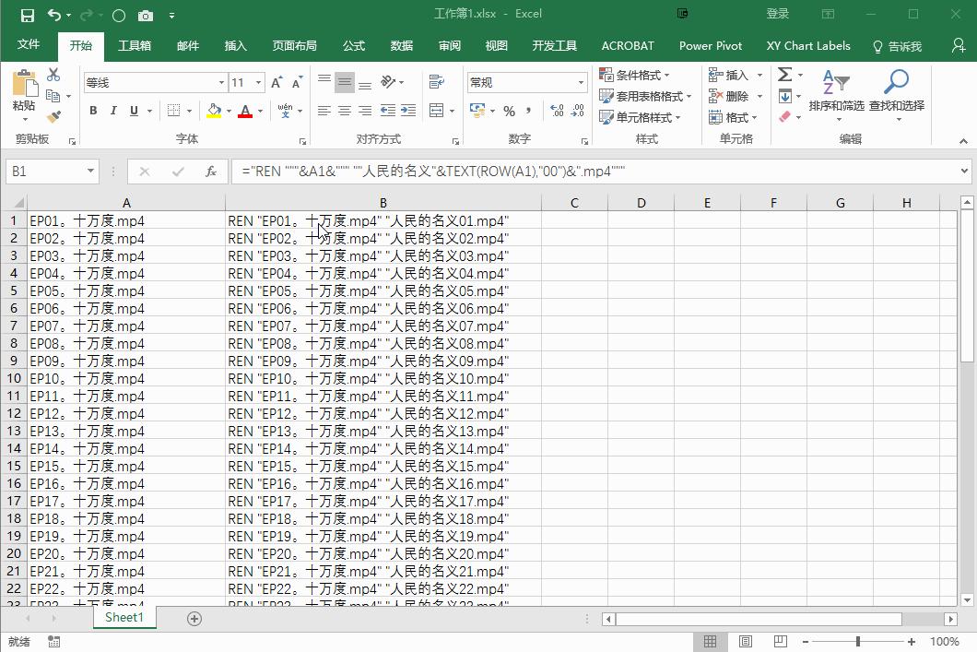Click the insert function fx icon
The image size is (977, 652).
pos(210,171)
